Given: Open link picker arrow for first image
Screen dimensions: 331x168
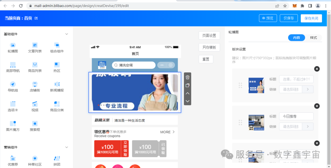Looking at the screenshot, I should click(308, 89).
